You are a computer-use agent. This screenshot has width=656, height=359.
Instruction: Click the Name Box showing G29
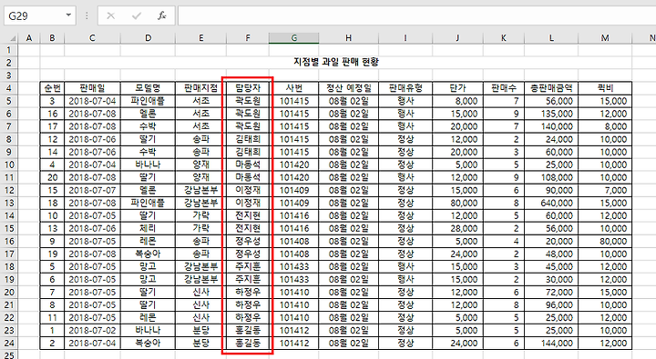(35, 15)
